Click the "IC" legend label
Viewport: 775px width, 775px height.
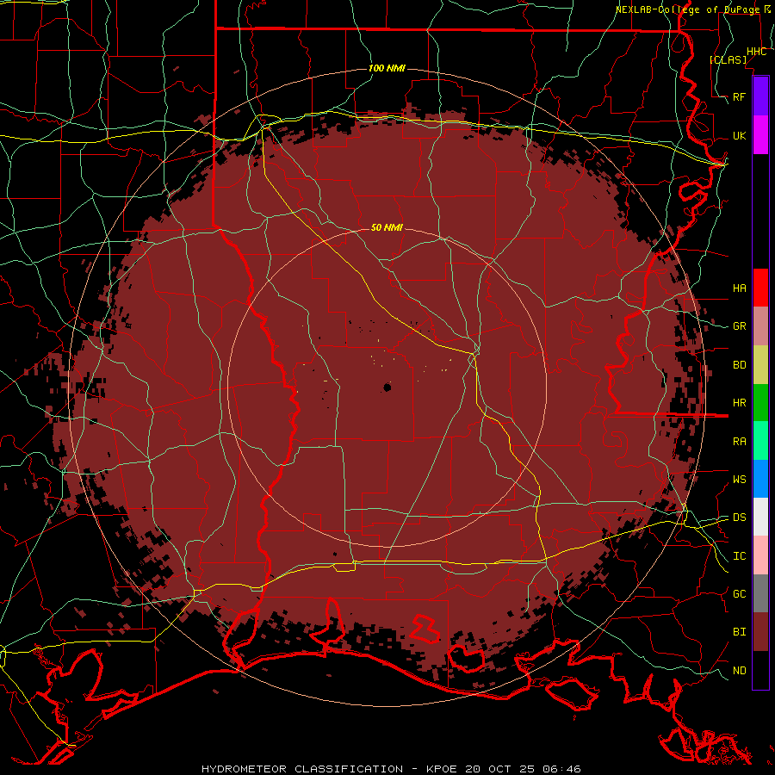(739, 556)
